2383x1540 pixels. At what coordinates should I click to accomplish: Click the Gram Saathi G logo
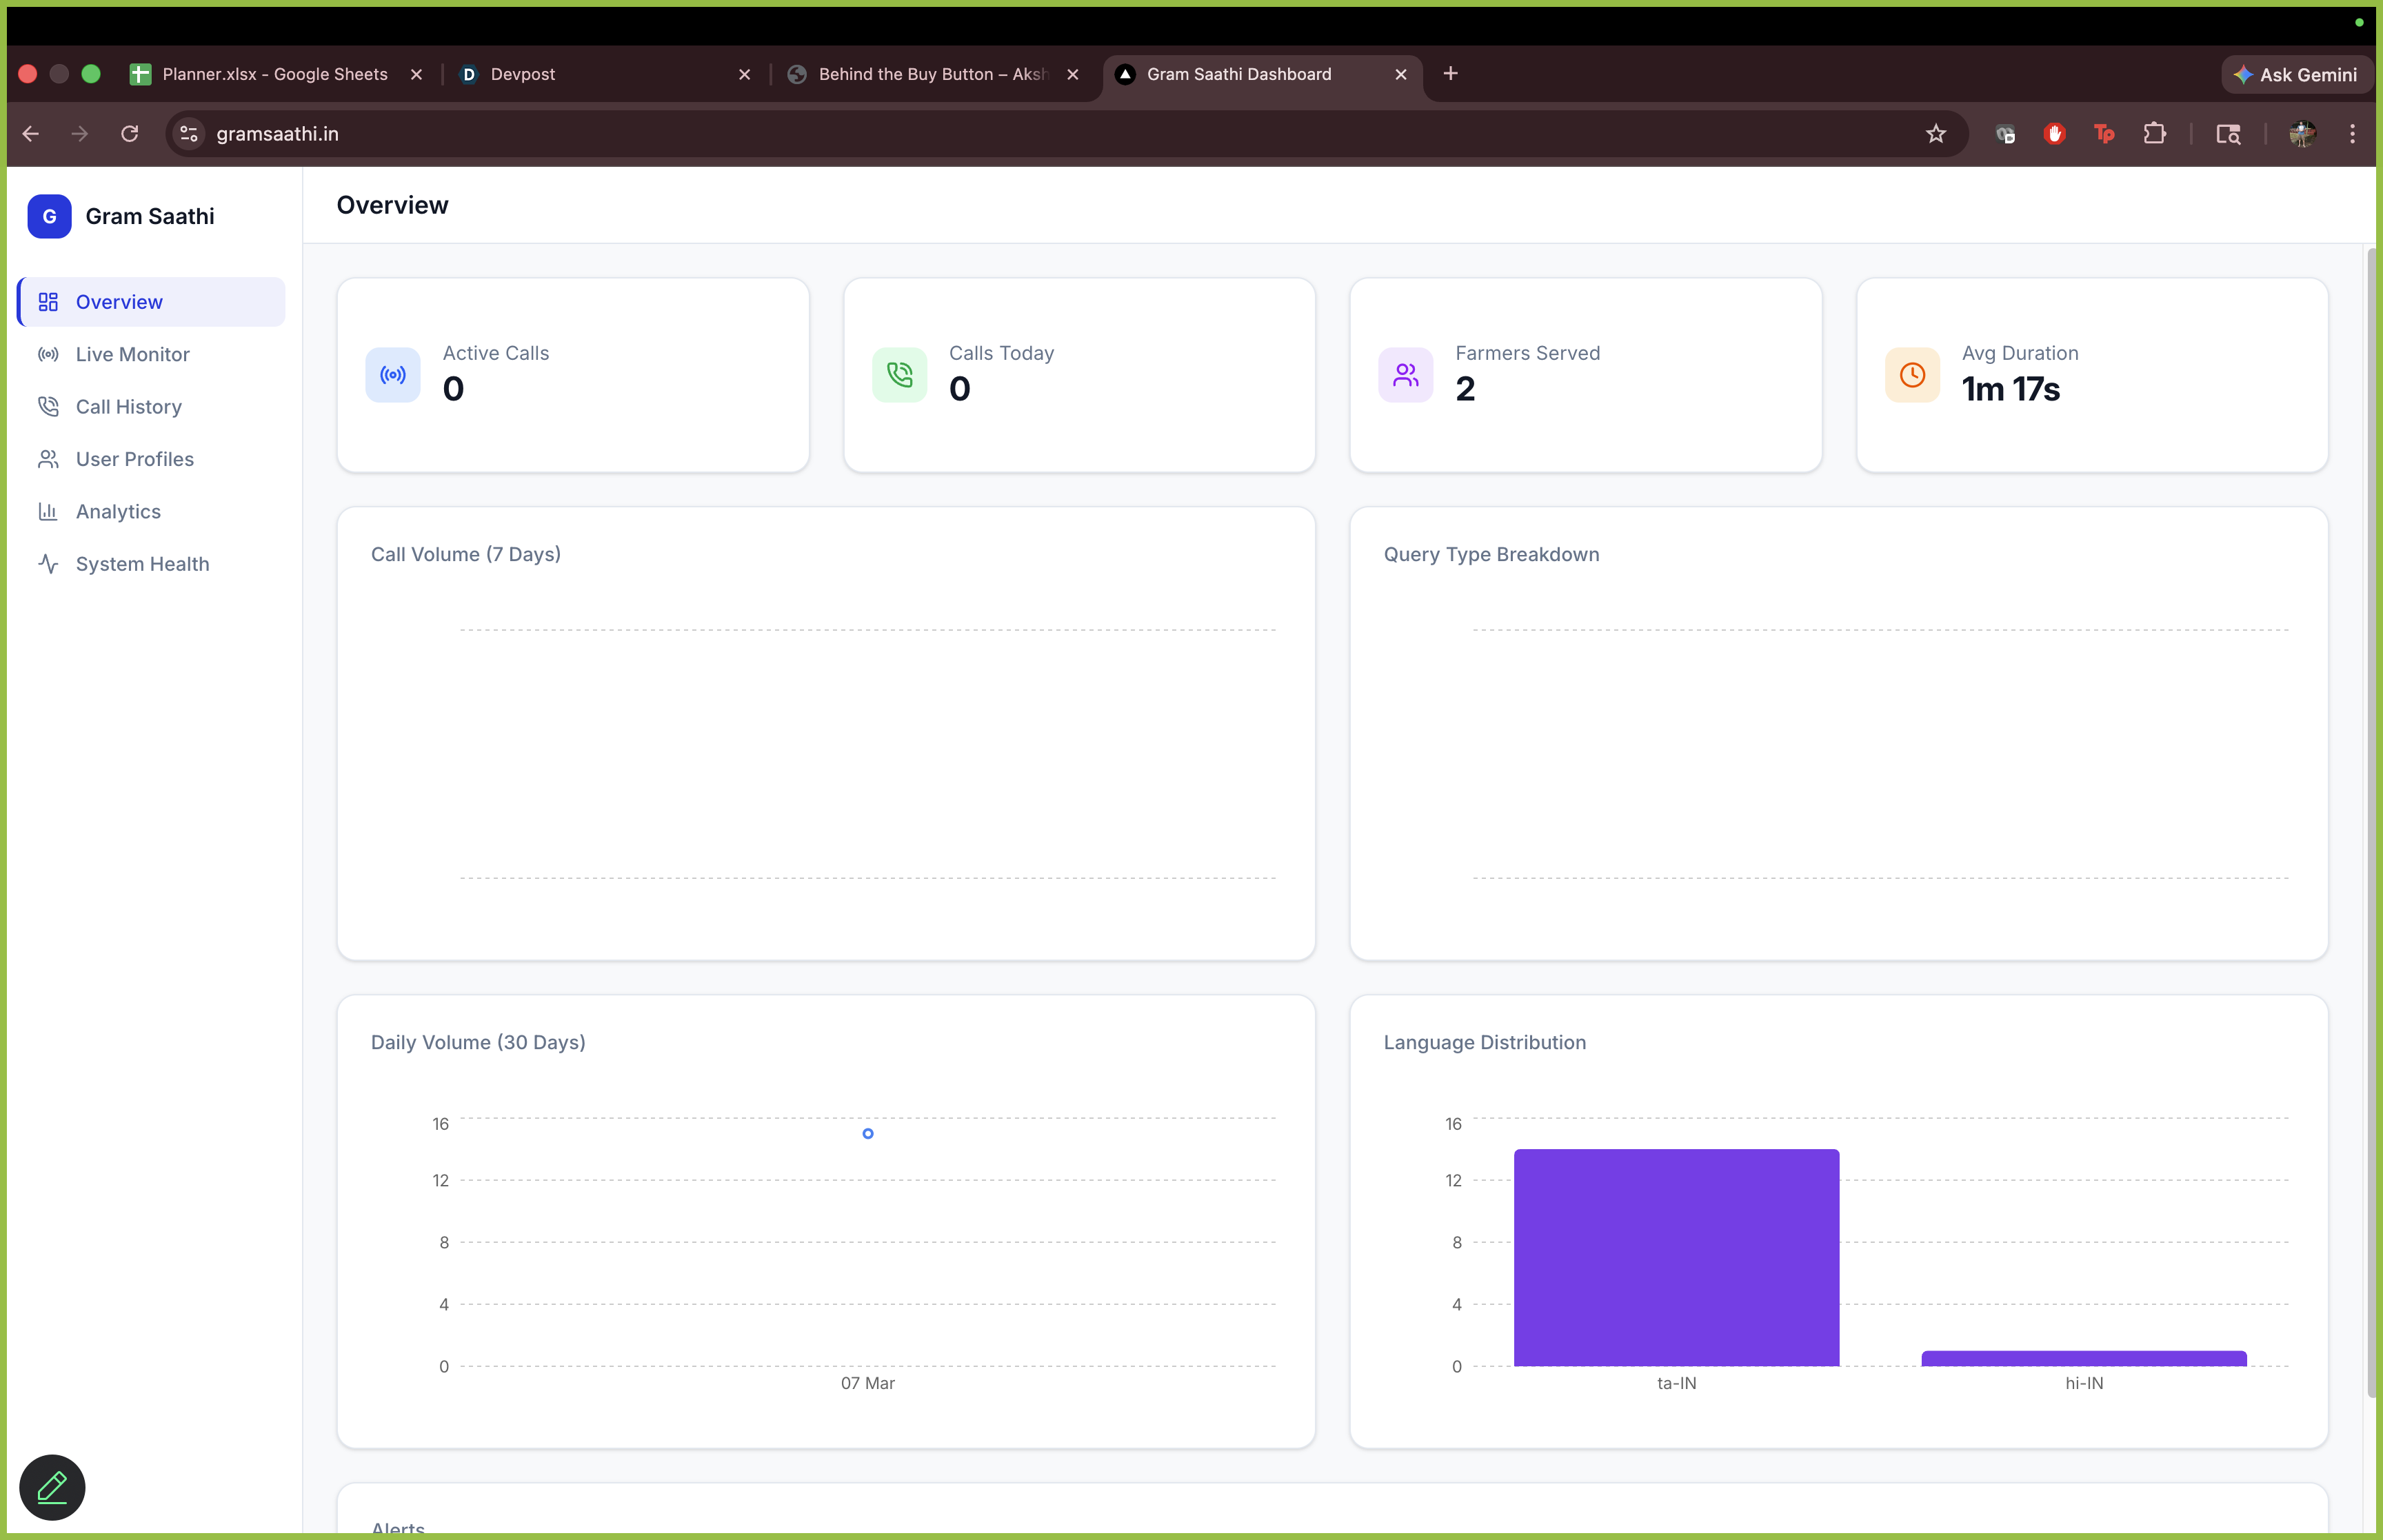tap(49, 217)
